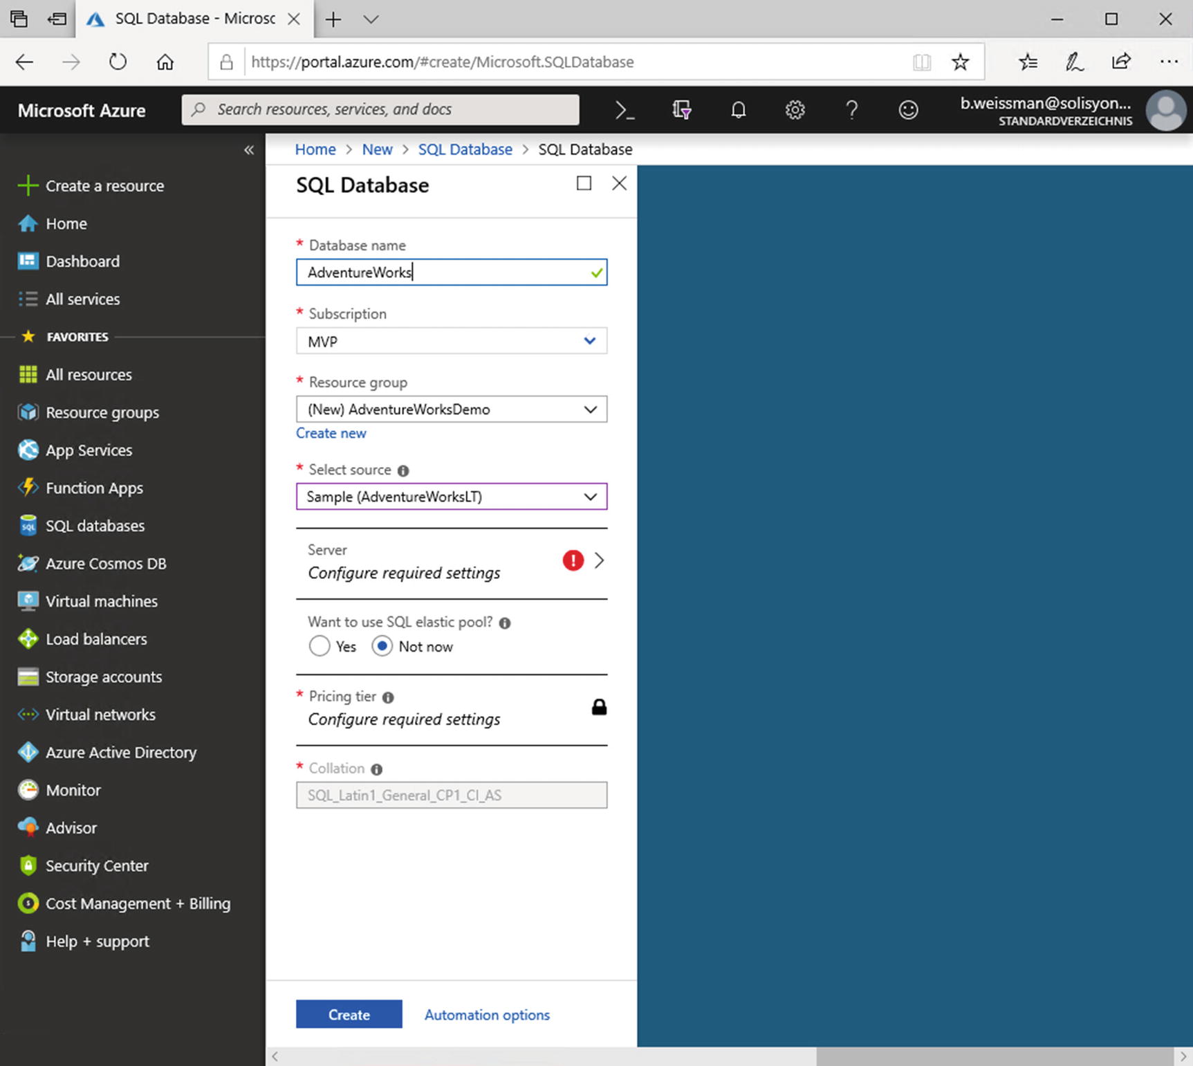1193x1066 pixels.
Task: Click the blue Create button
Action: pos(349,1014)
